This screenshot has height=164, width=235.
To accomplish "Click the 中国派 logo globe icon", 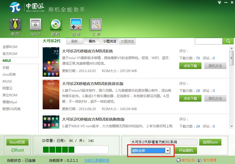I will coord(15,7).
